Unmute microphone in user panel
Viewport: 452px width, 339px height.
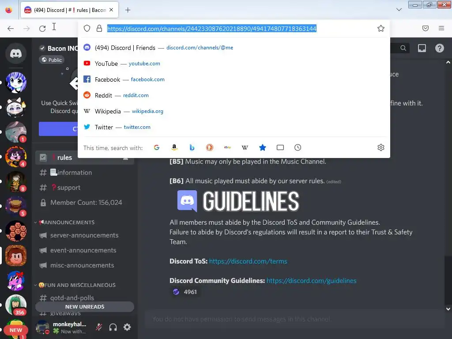[x=99, y=327]
